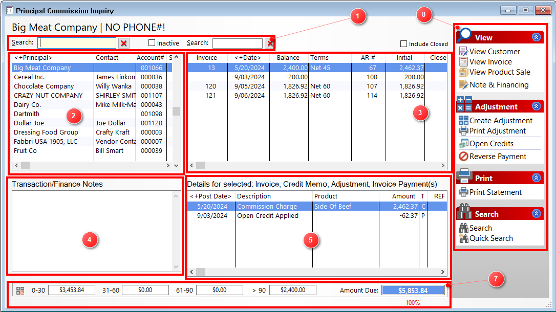Click the Create Adjustment icon
Viewport: 556px width, 312px height.
tap(463, 121)
